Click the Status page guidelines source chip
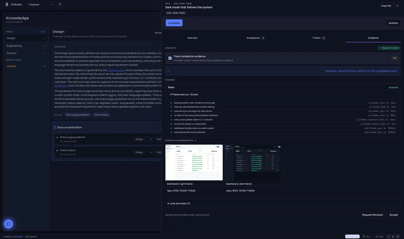The height and width of the screenshot is (239, 404). 78,115
